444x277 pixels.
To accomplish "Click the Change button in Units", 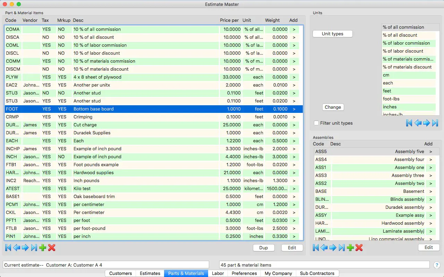I will click(333, 107).
